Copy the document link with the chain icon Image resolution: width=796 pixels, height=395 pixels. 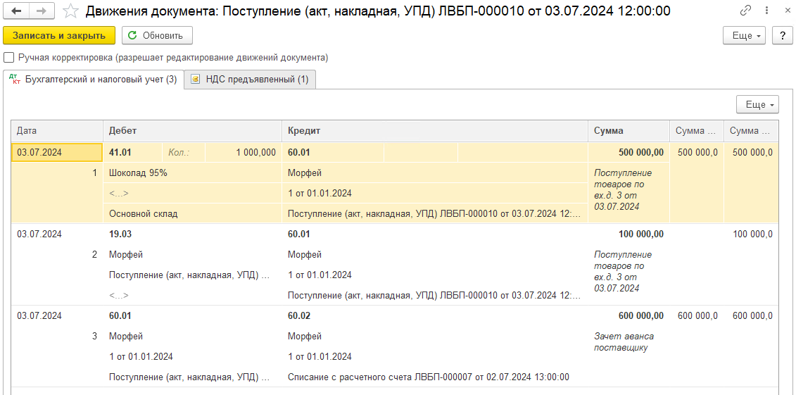coord(746,10)
